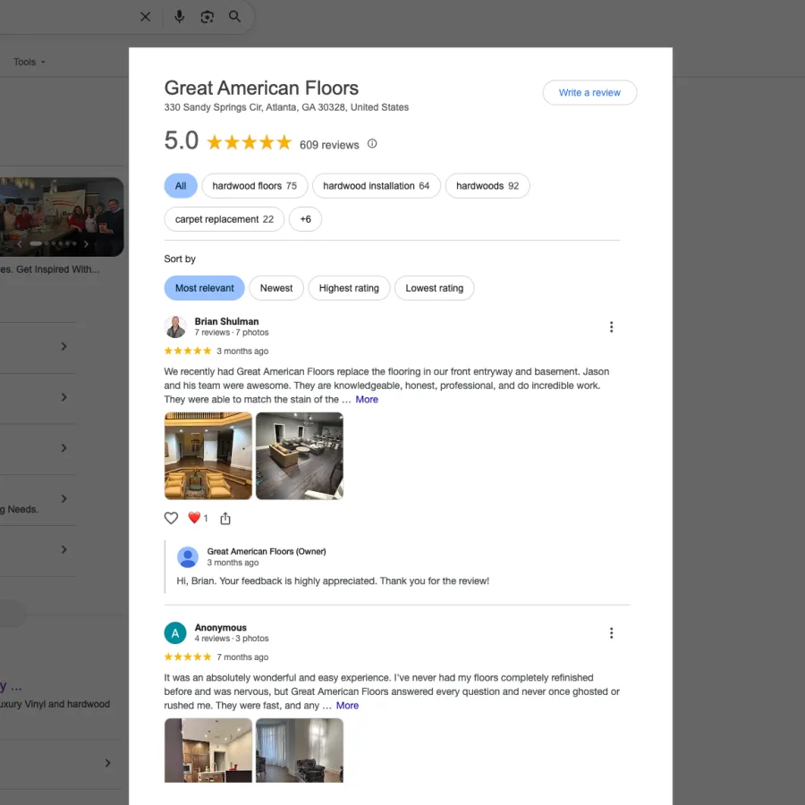
Task: Open Brian's basement living room photo
Action: (x=300, y=456)
